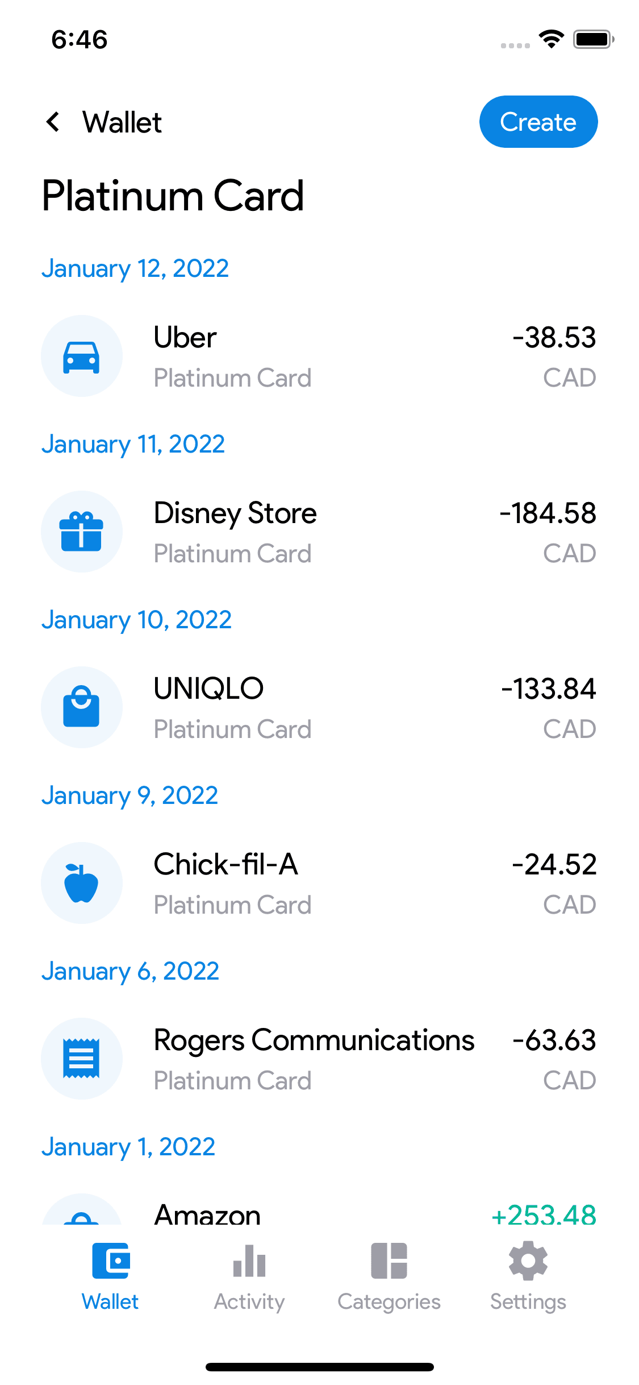Tap the January 12, 2022 date header
The width and height of the screenshot is (639, 1385).
coord(135,268)
